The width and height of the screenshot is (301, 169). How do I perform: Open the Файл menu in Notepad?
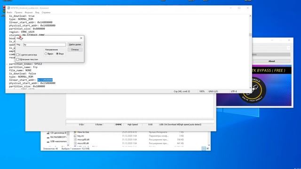click(x=9, y=13)
